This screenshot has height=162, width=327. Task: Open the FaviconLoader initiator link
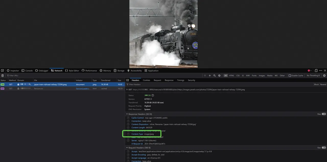(x=83, y=89)
